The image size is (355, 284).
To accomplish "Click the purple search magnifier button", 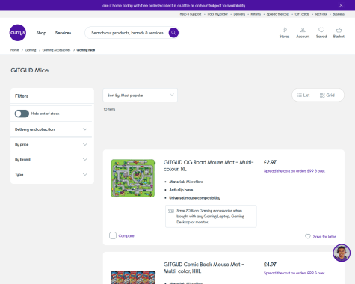I will [173, 33].
